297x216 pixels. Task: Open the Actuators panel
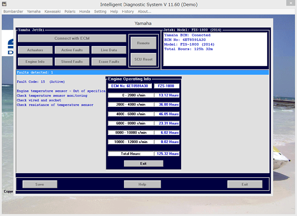pyautogui.click(x=35, y=50)
